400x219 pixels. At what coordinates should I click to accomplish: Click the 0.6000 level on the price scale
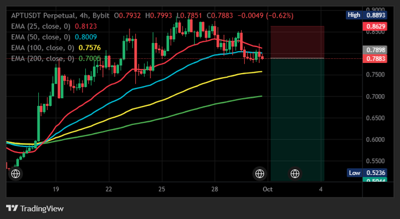pos(375,140)
